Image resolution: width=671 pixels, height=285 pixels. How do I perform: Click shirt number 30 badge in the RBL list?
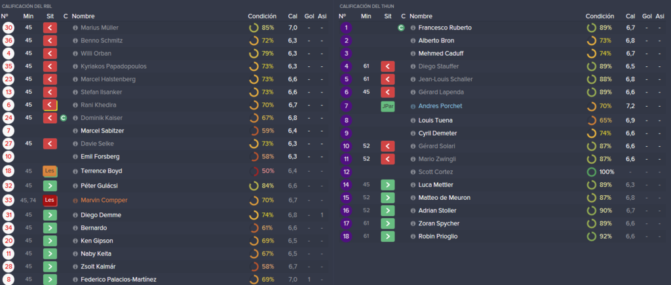[8, 28]
